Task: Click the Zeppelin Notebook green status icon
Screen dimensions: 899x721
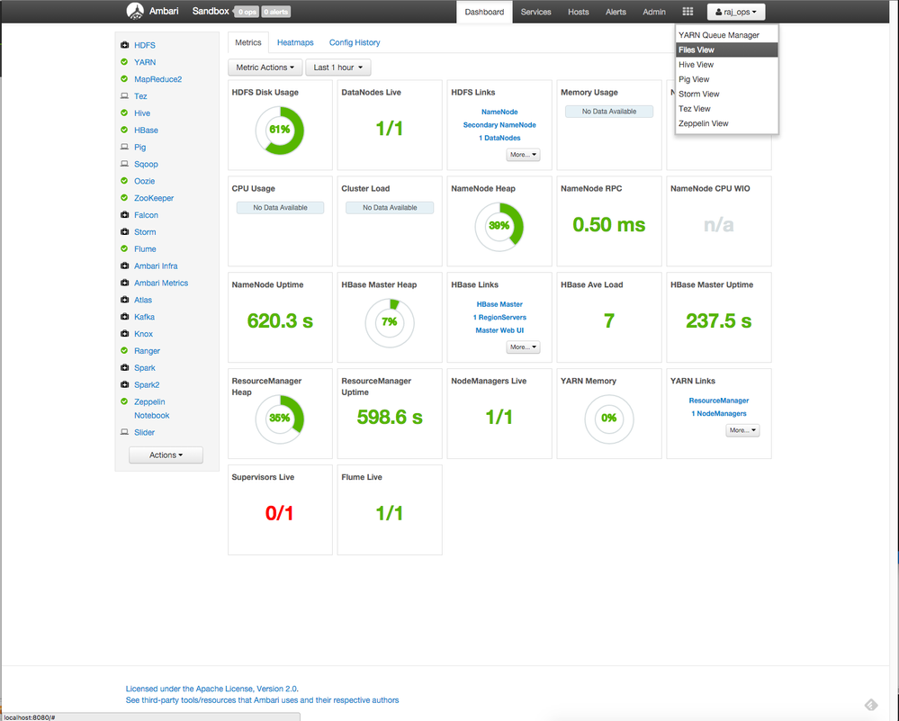Action: pos(124,401)
